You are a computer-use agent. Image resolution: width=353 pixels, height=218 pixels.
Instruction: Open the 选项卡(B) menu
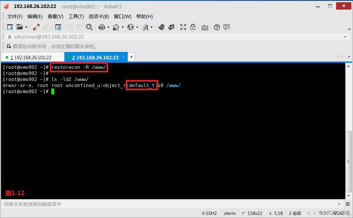point(99,17)
